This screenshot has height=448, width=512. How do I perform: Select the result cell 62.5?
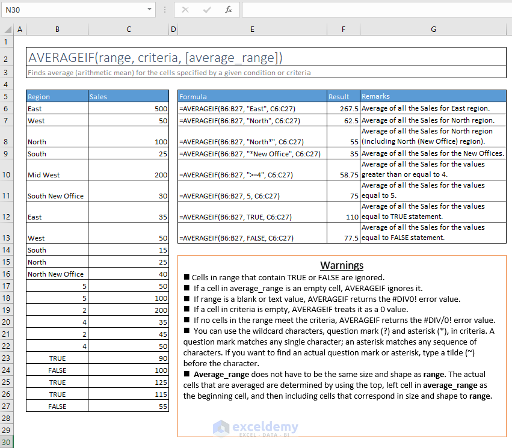[x=344, y=120]
